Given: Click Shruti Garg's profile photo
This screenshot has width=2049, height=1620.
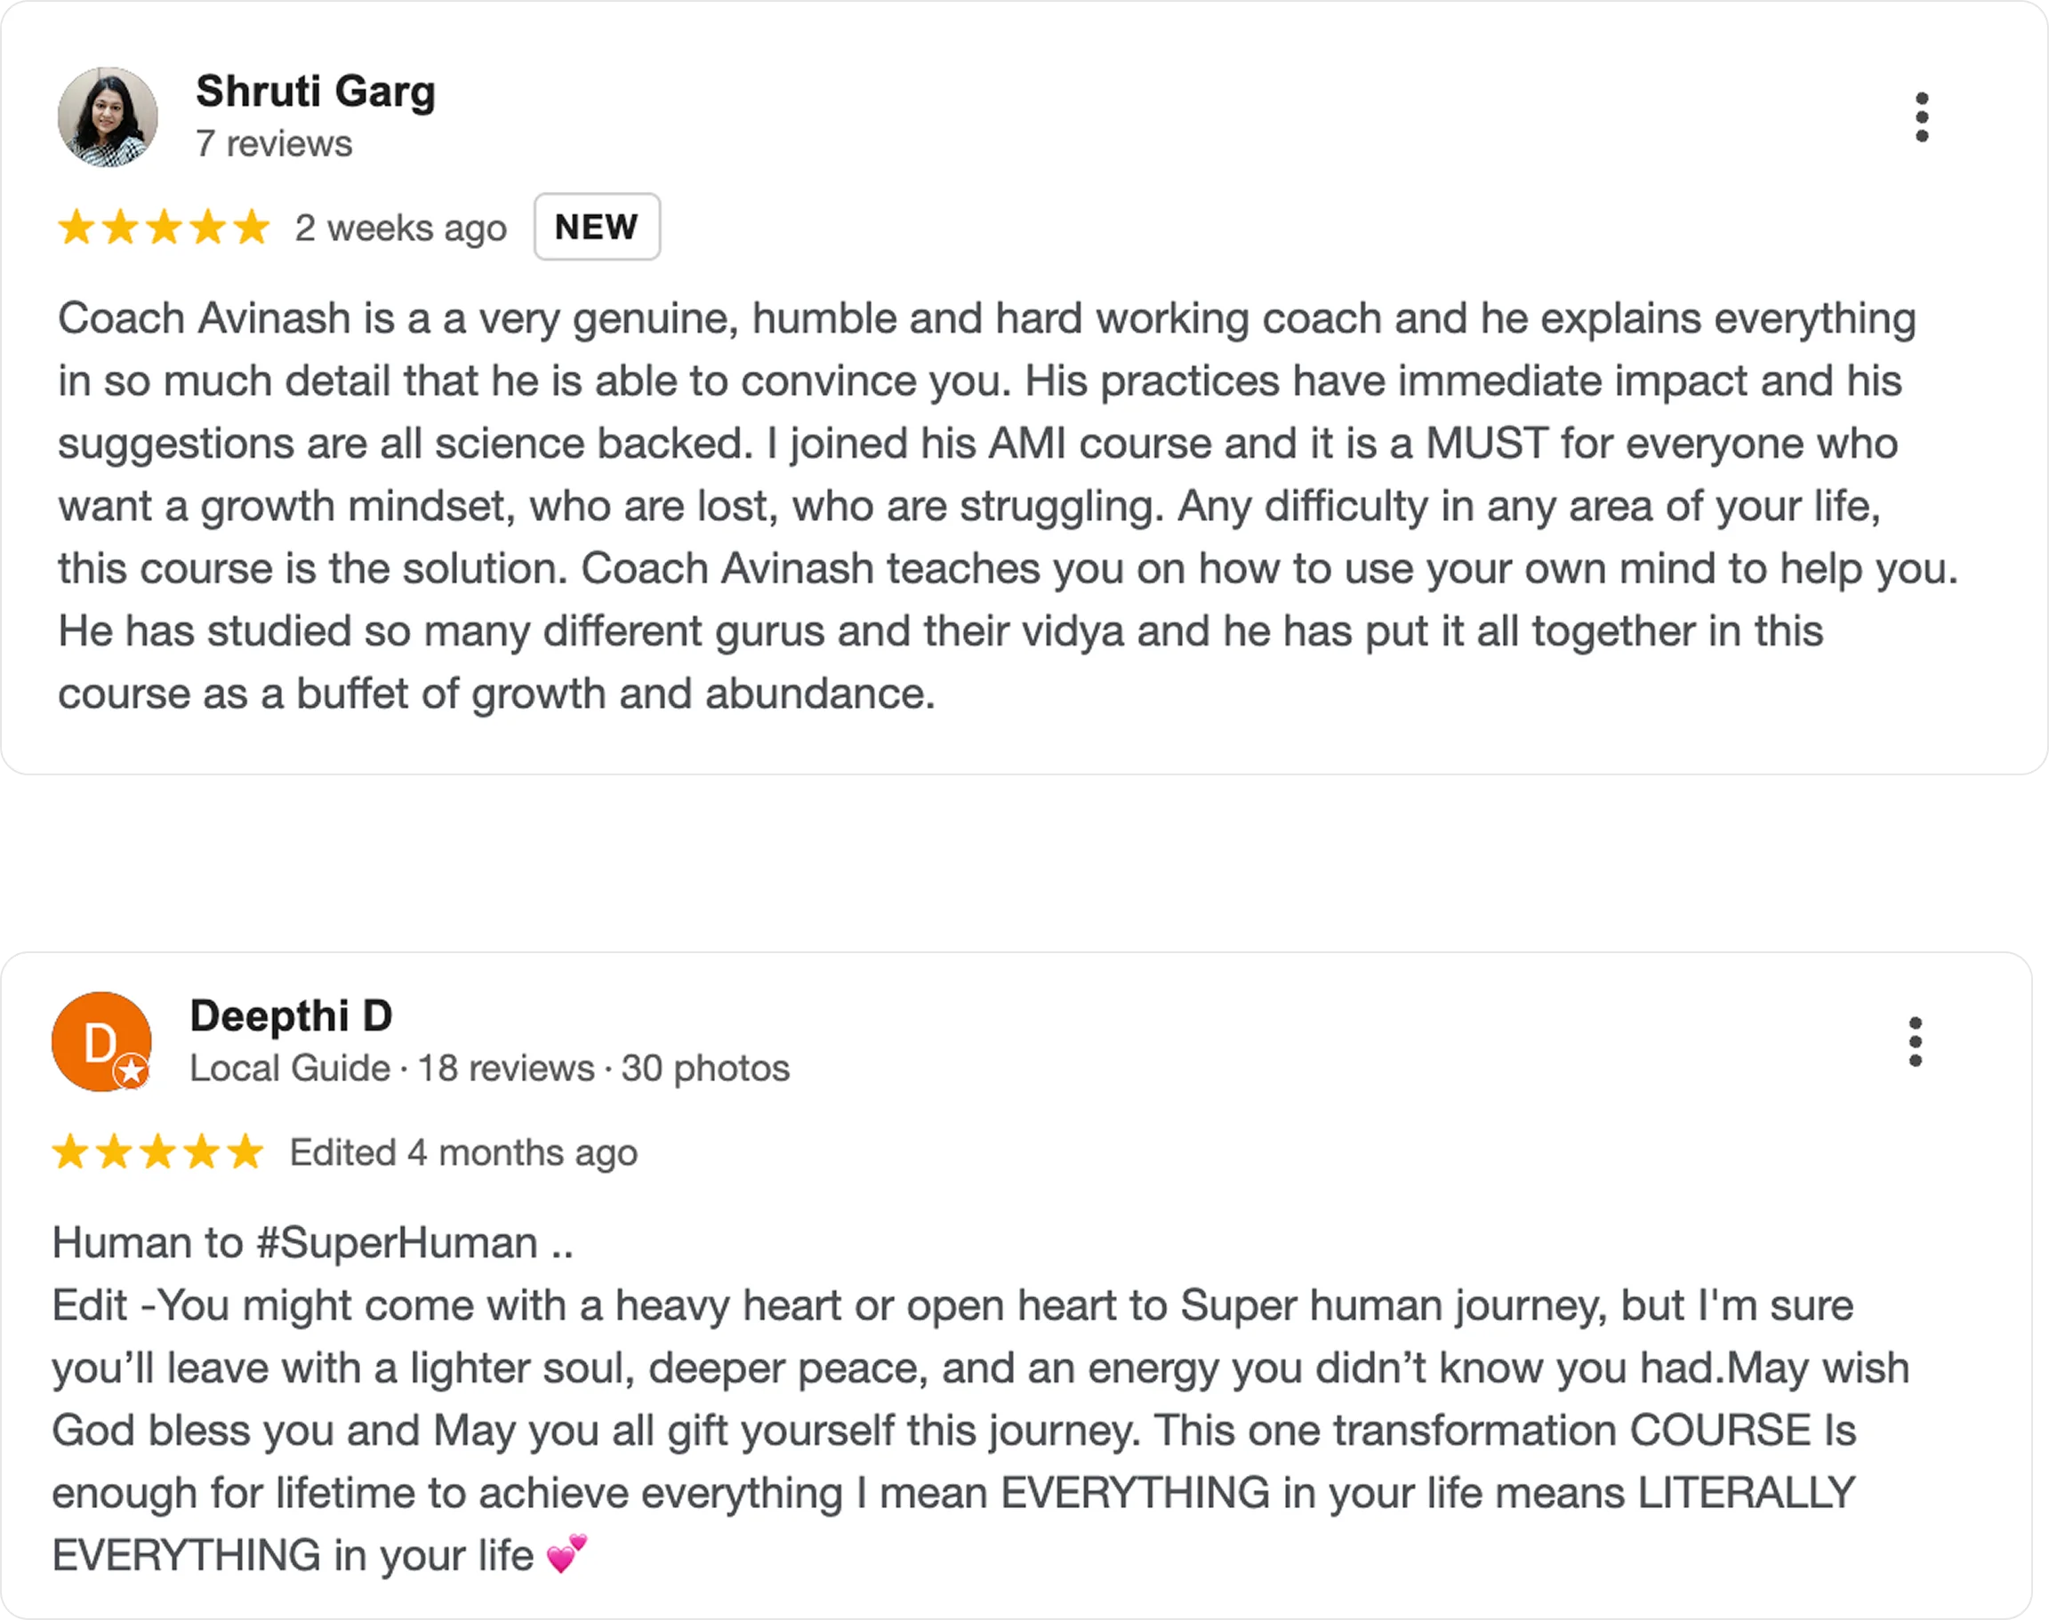Looking at the screenshot, I should [108, 117].
